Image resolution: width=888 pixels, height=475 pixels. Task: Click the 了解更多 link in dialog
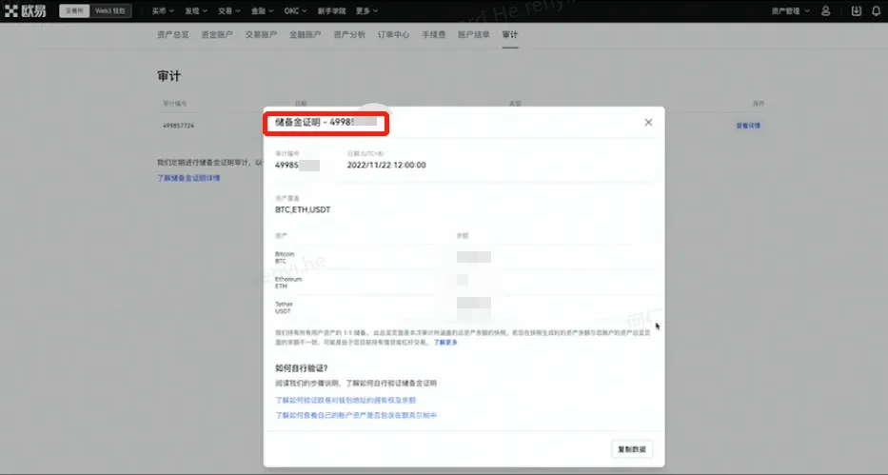pyautogui.click(x=445, y=343)
